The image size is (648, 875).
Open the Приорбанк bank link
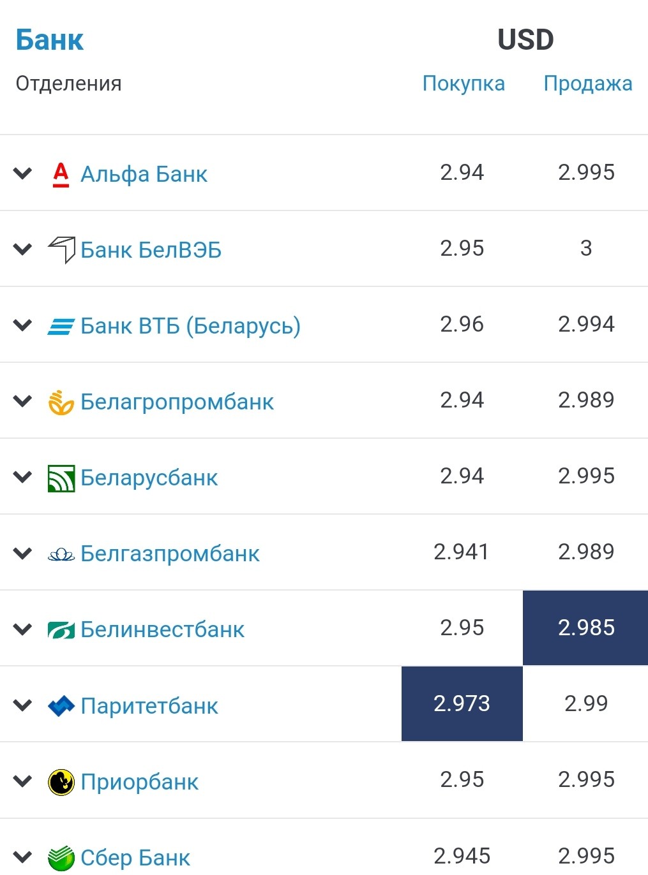pyautogui.click(x=140, y=782)
